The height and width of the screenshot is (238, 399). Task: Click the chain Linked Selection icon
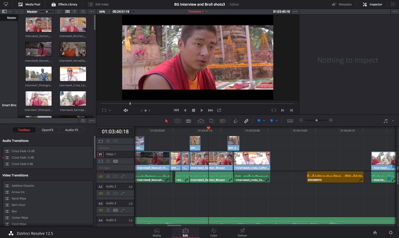tap(246, 121)
